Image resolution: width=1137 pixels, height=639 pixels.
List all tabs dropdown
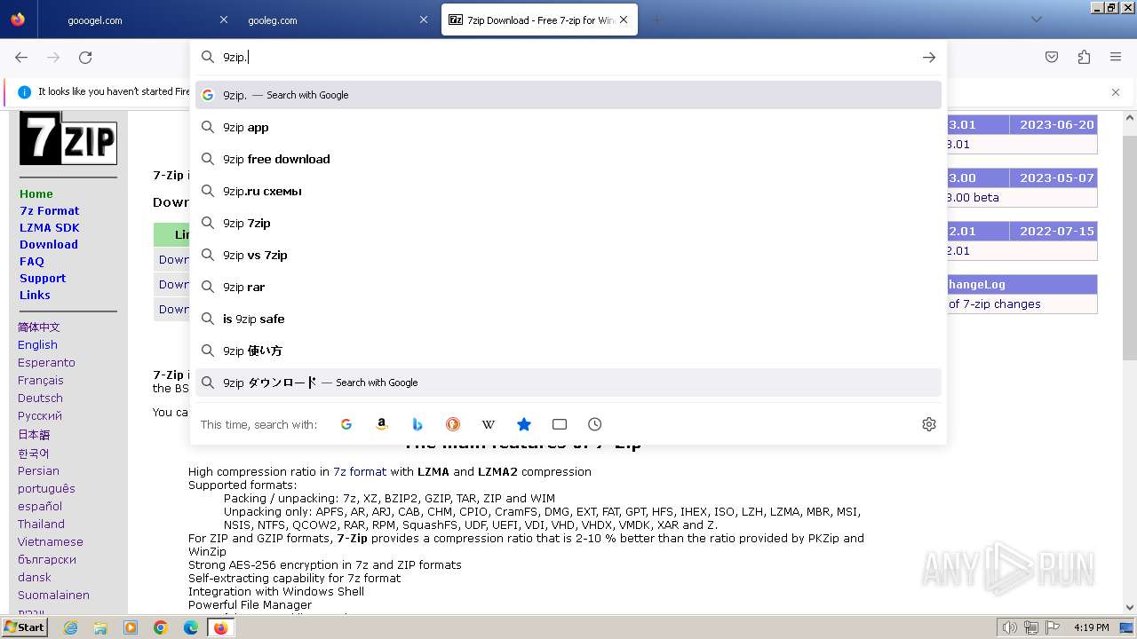[1037, 20]
